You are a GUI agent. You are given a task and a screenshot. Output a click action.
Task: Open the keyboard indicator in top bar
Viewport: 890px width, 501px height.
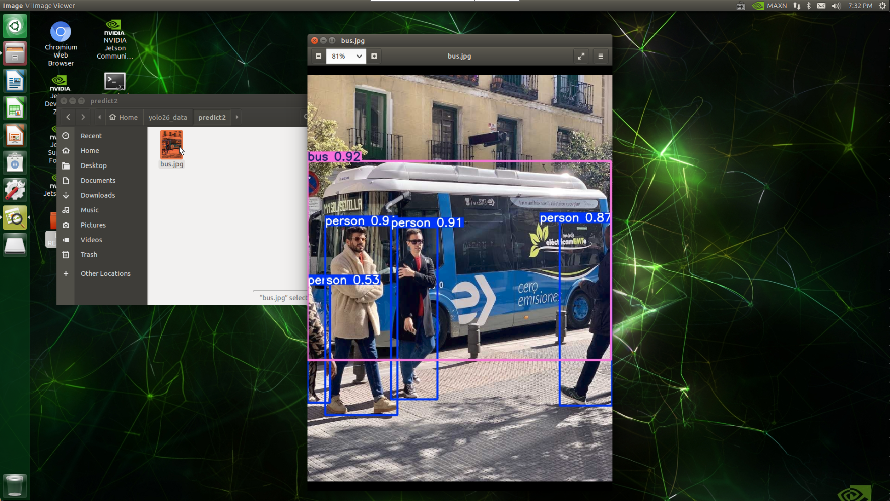coord(740,6)
